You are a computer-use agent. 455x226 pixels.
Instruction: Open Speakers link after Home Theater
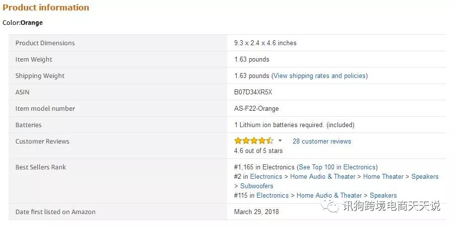tap(425, 177)
